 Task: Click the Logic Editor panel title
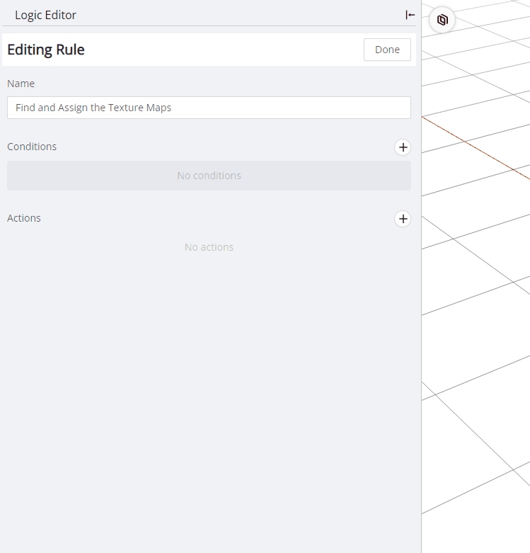click(x=45, y=15)
